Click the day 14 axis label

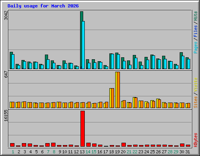(88, 152)
